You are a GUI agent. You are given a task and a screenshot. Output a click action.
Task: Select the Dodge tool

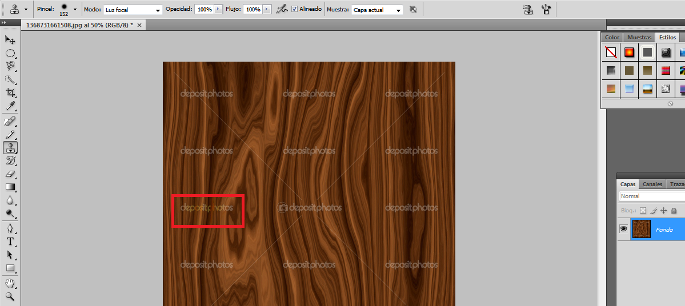point(10,213)
